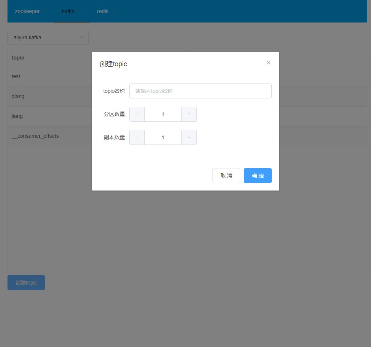Click the 副本数量 label
Image resolution: width=371 pixels, height=347 pixels.
tap(114, 137)
